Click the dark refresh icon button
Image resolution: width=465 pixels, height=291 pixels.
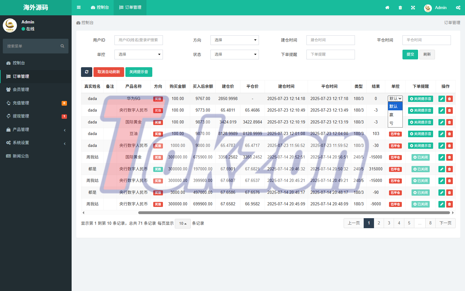click(x=87, y=72)
